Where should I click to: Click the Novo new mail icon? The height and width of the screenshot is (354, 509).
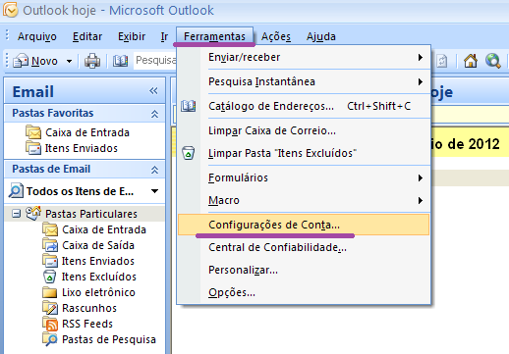click(x=21, y=61)
